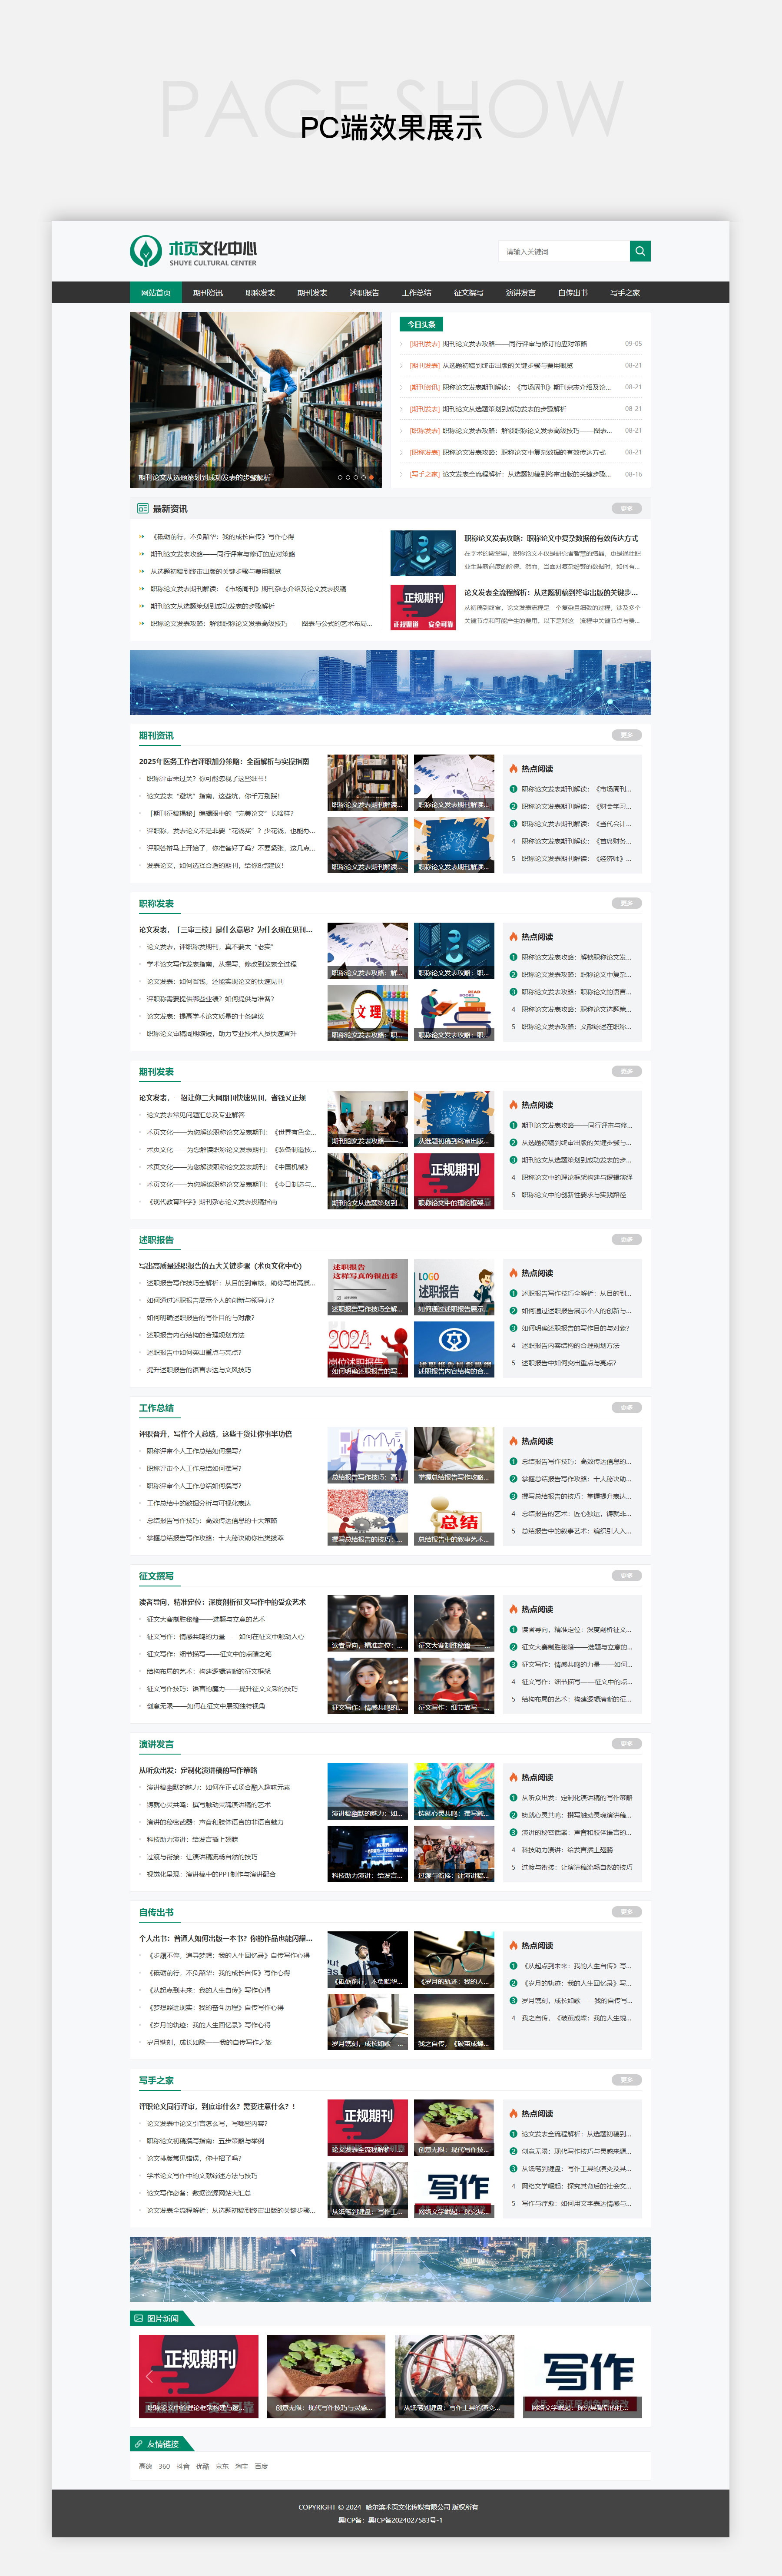The image size is (782, 2576).
Task: Click the flame icon in 期刊资讯 热点阅读
Action: point(513,769)
